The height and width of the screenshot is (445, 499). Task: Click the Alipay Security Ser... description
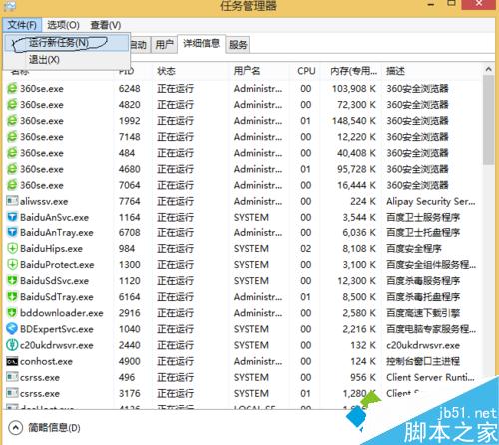point(431,201)
